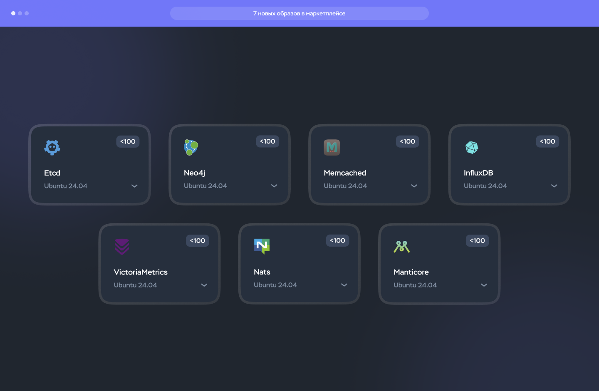Open the Nats card title
Viewport: 599px width, 391px height.
[x=262, y=272]
